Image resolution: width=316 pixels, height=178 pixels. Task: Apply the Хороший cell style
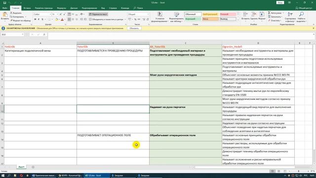[x=193, y=19]
